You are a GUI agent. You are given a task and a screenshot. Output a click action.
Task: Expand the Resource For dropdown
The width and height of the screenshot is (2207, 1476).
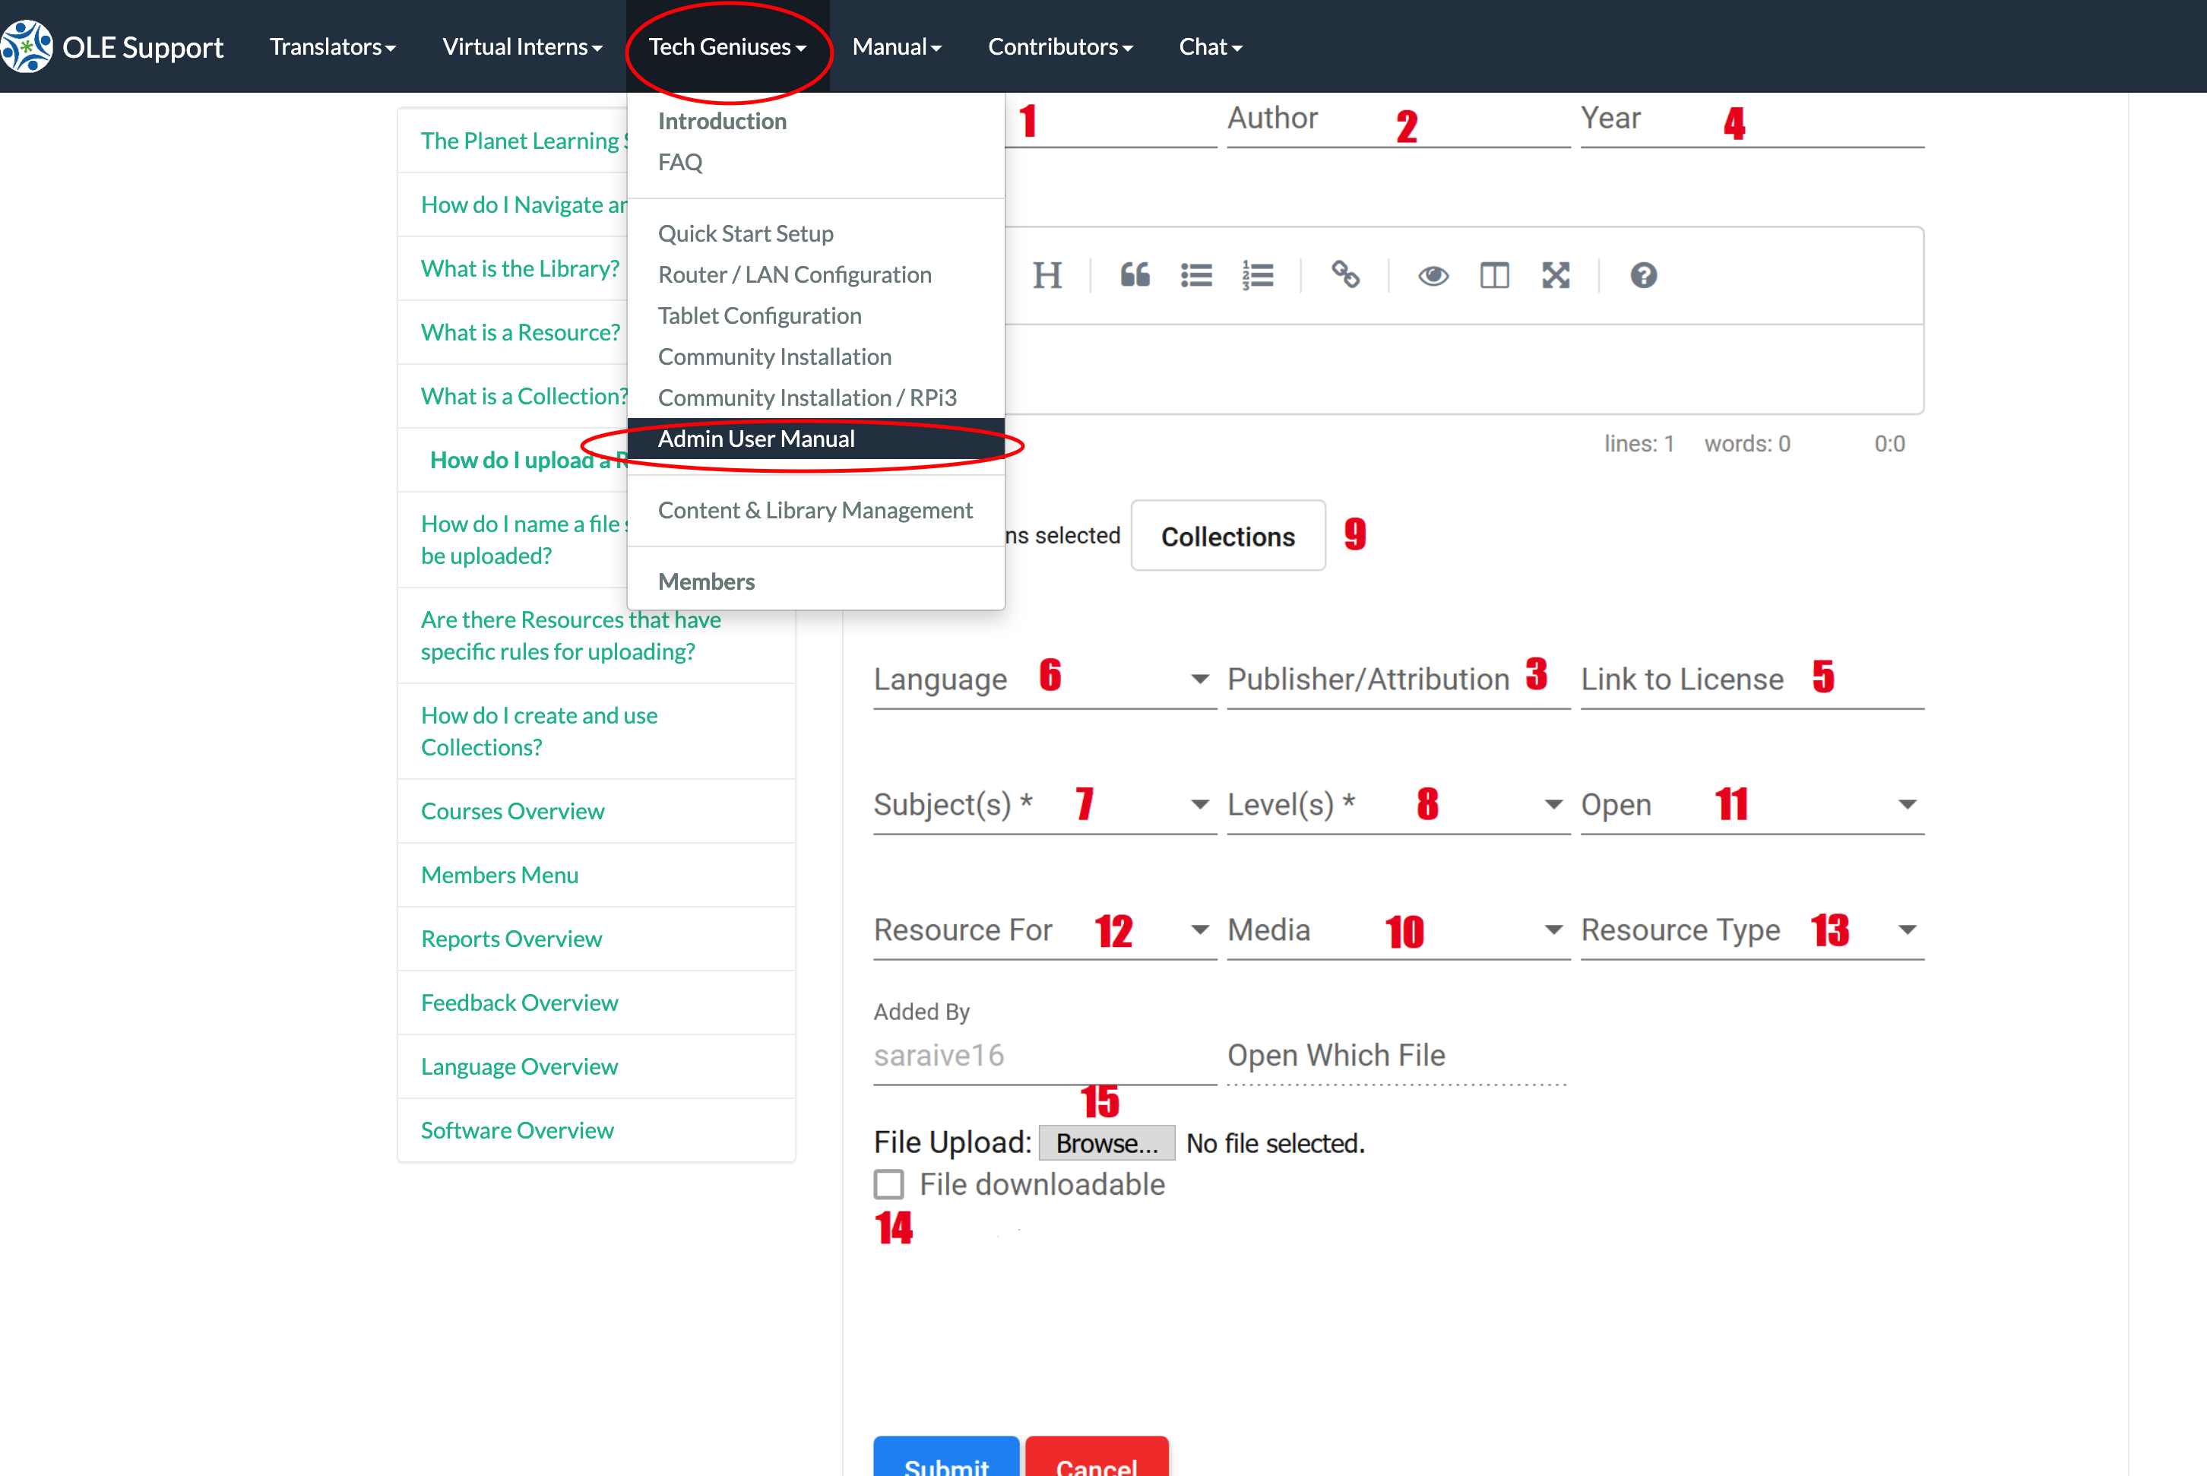point(1045,929)
